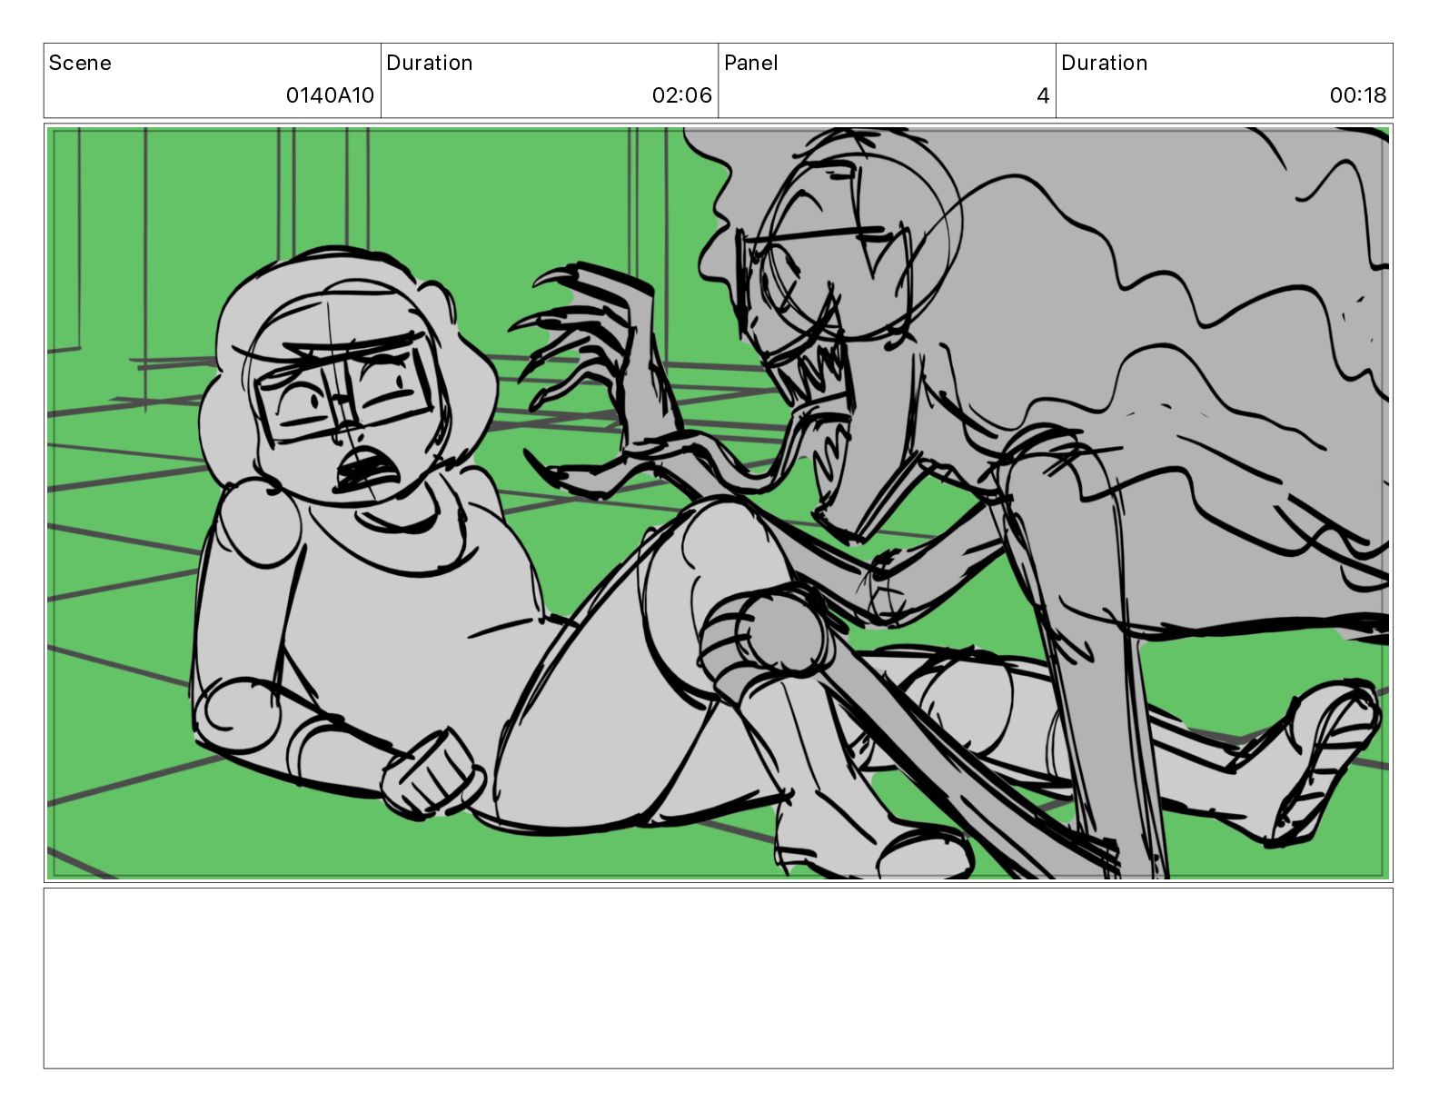The width and height of the screenshot is (1439, 1112).
Task: Click the Duration label next to Panel
Action: pos(1104,63)
